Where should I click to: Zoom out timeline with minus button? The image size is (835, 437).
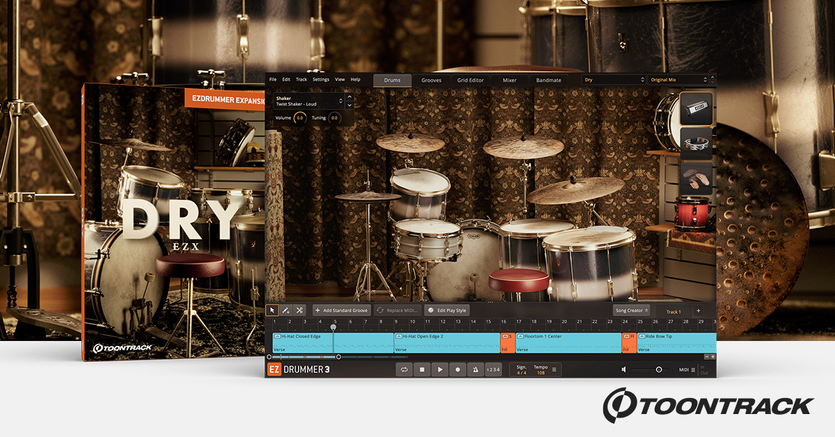point(706,356)
